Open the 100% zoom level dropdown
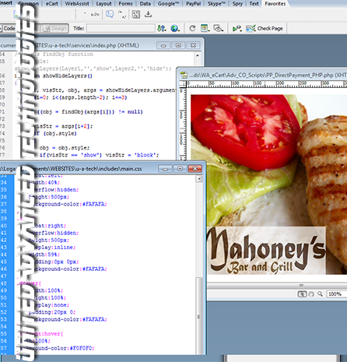 pos(337,293)
